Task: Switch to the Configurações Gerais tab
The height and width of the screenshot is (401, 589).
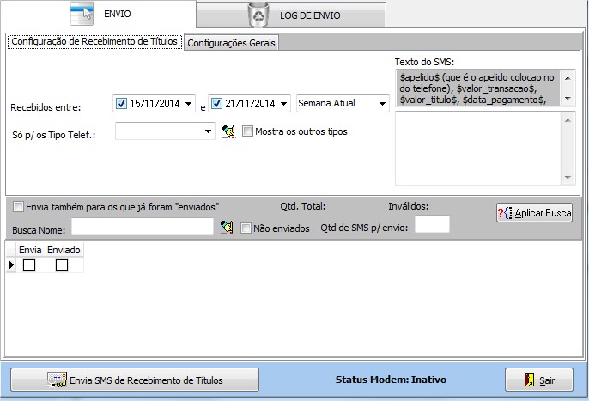Action: pos(231,43)
